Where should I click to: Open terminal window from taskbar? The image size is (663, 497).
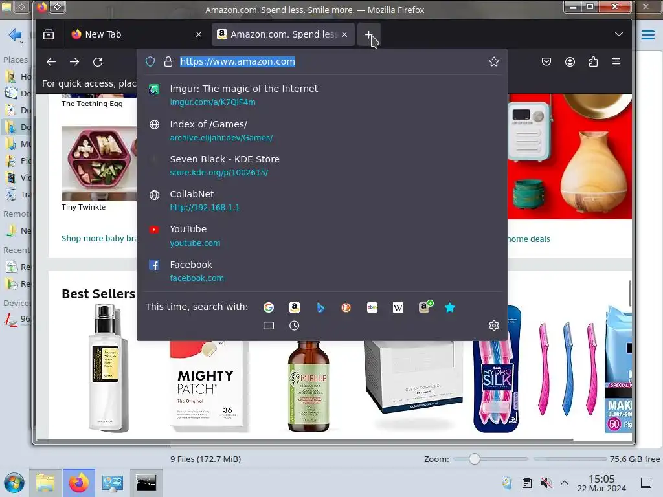point(146,483)
